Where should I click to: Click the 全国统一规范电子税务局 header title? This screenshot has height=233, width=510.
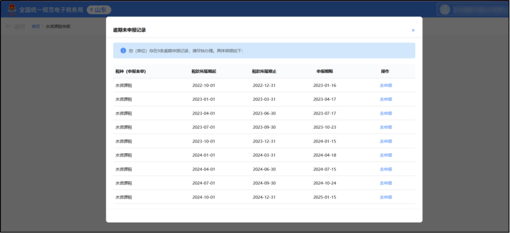(x=51, y=10)
